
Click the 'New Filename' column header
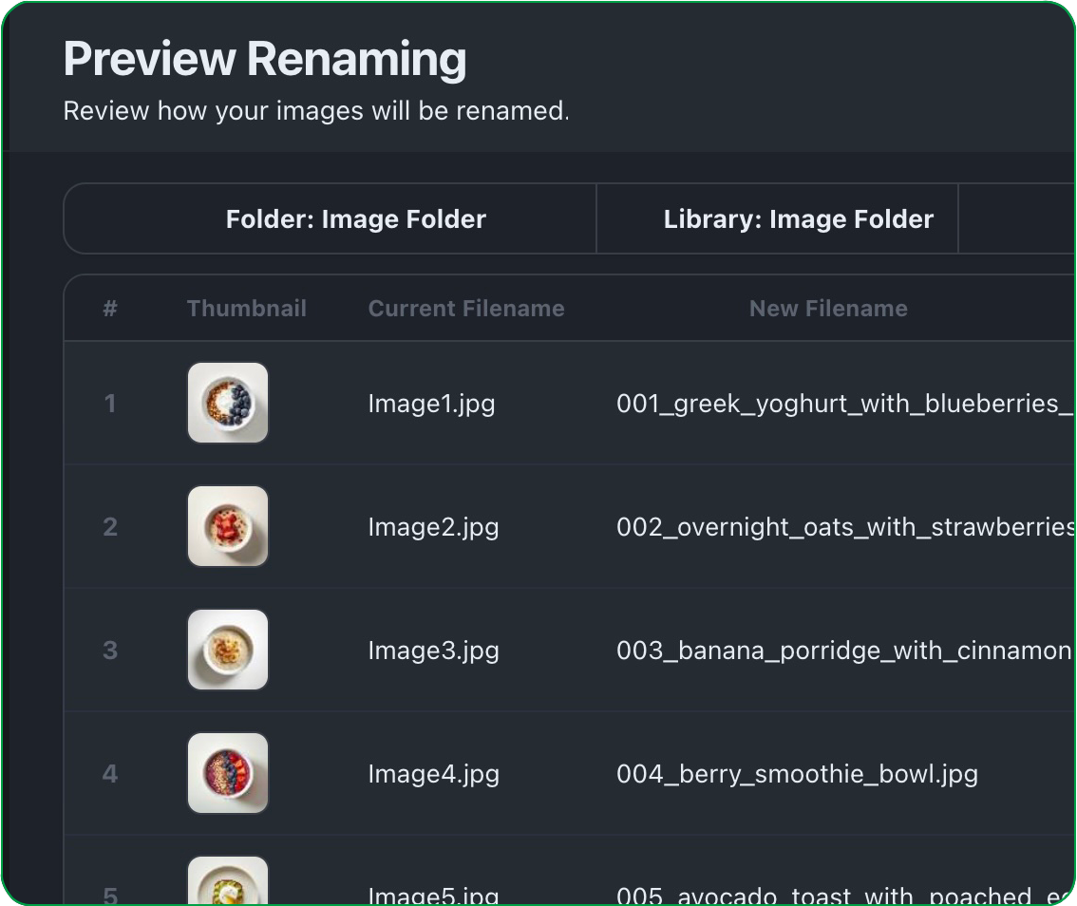pyautogui.click(x=828, y=309)
